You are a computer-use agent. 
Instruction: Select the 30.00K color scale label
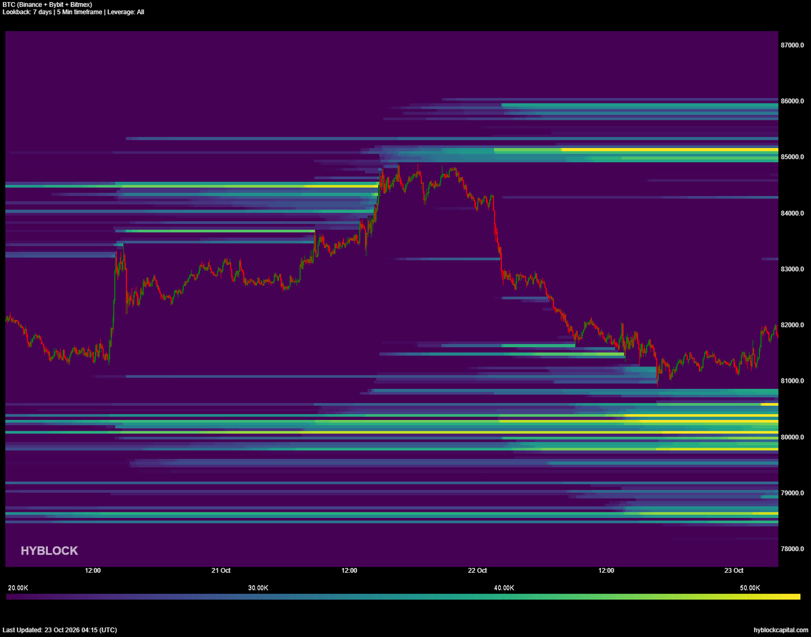258,588
